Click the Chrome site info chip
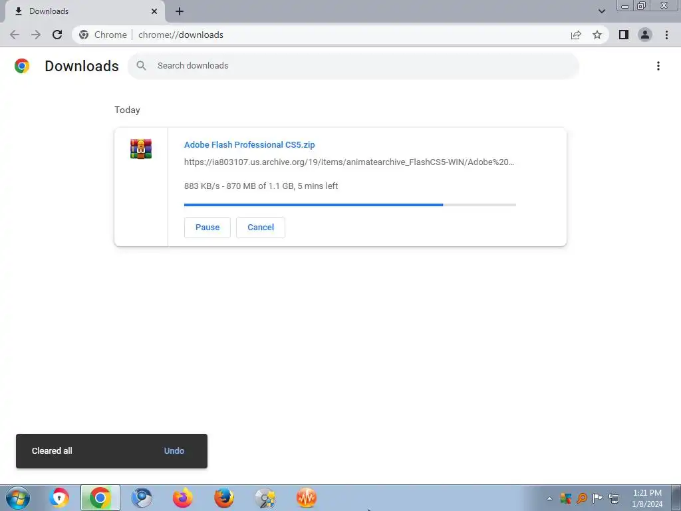 103,35
